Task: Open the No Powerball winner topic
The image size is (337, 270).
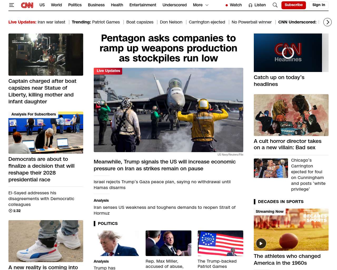Action: click(x=252, y=22)
